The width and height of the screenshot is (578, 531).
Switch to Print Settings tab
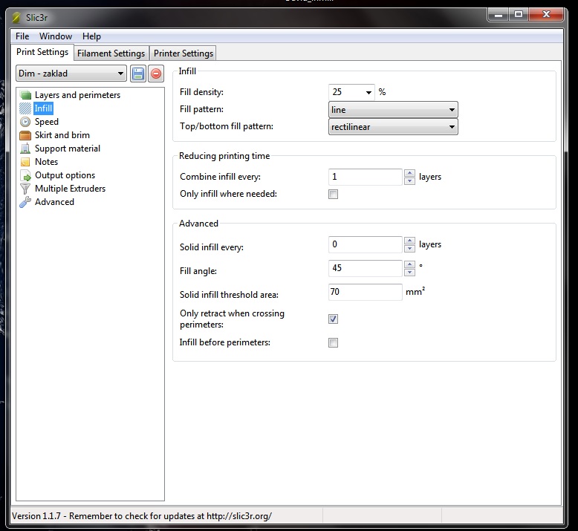click(42, 52)
